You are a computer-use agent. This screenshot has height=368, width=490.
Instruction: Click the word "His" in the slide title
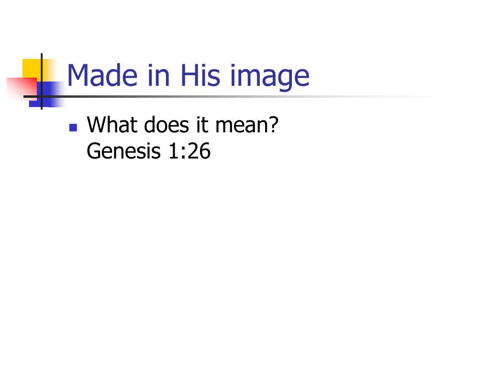(x=200, y=75)
